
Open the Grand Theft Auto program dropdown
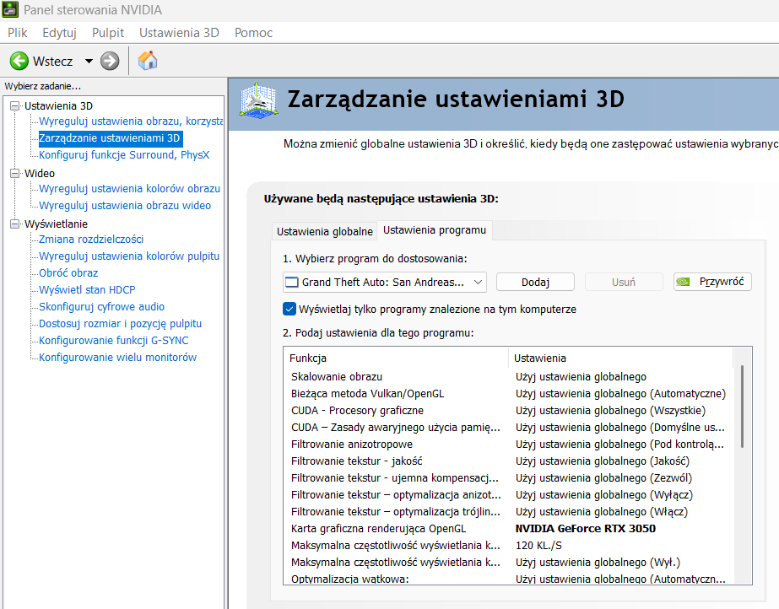coord(385,282)
